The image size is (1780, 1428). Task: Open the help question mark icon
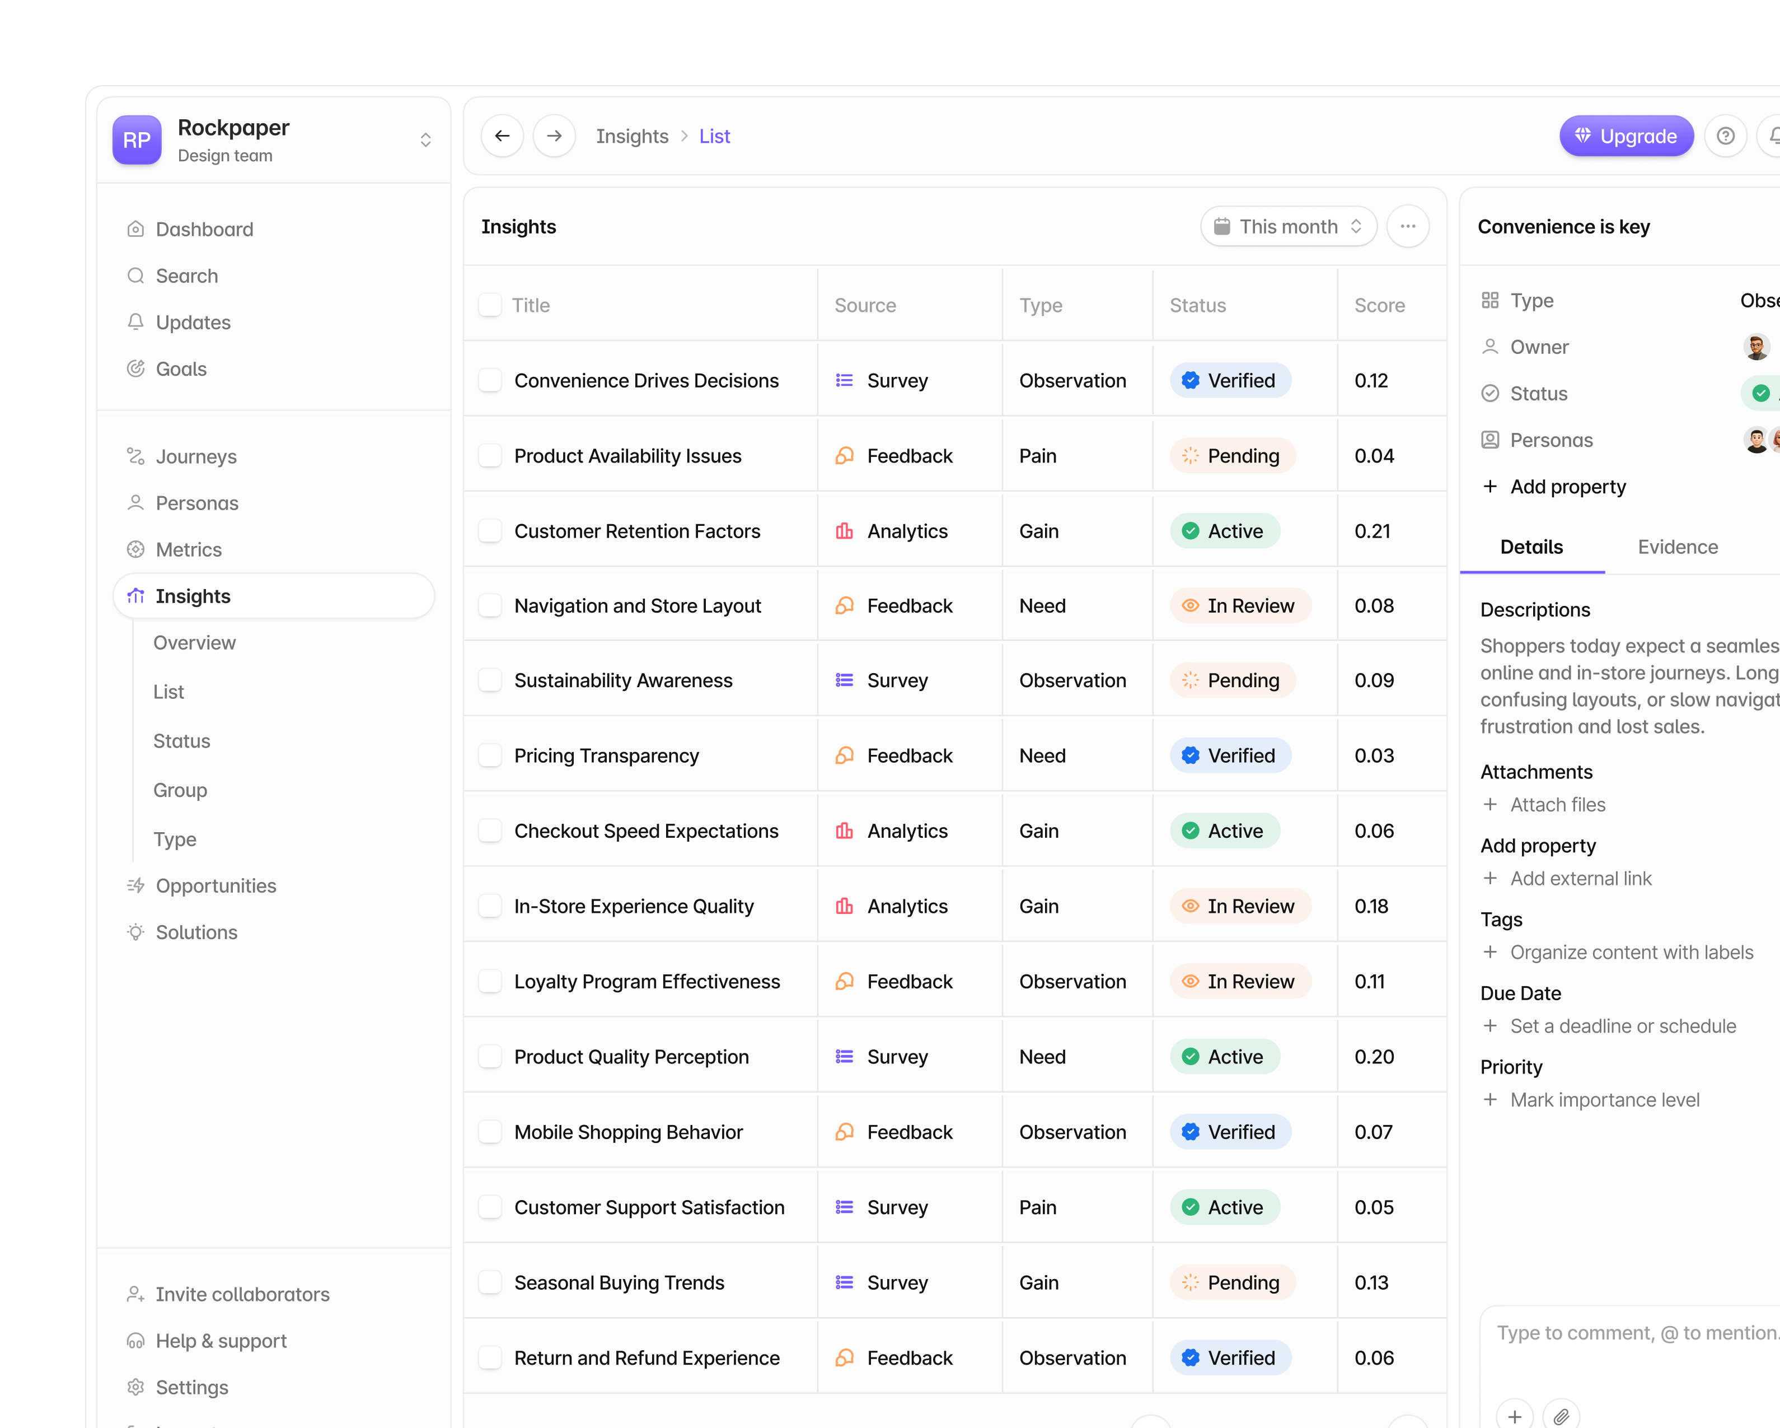tap(1725, 136)
